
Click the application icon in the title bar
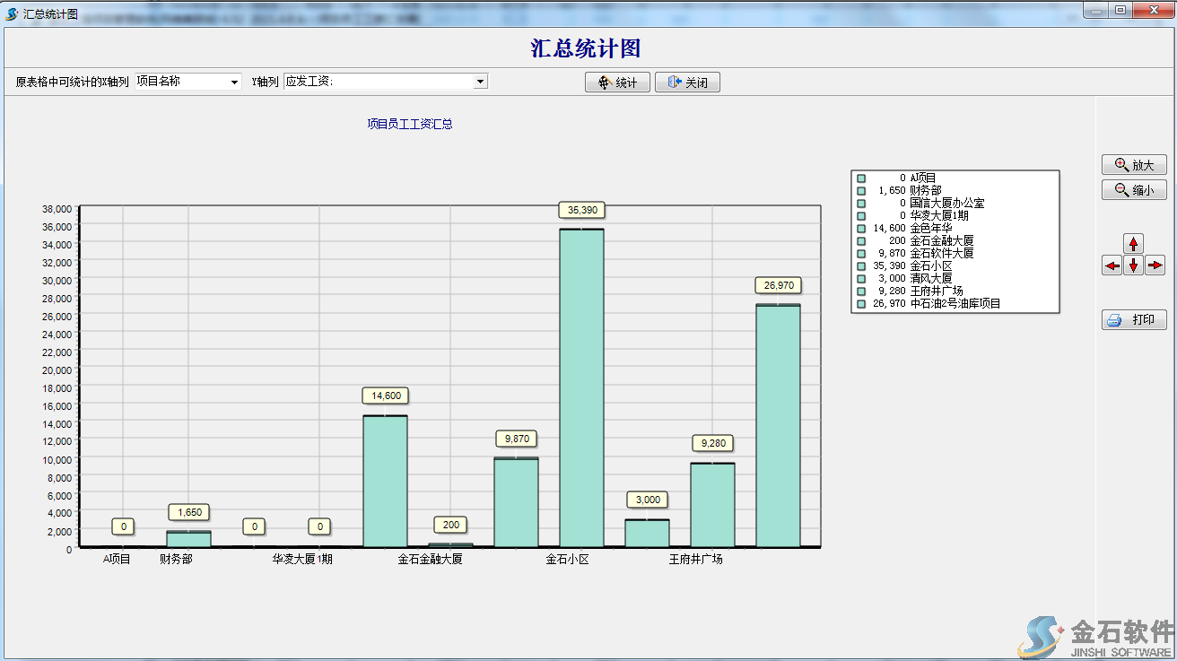[12, 14]
